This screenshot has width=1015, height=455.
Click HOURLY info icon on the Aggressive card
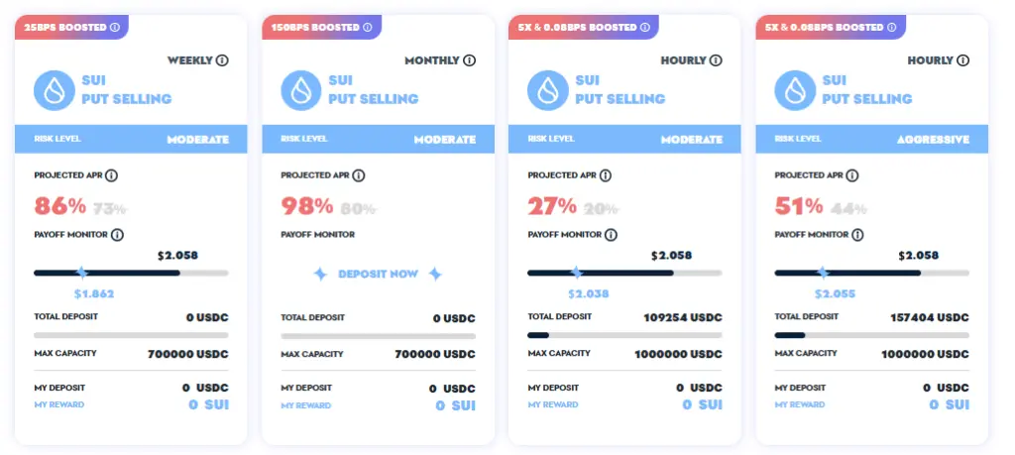(x=962, y=60)
